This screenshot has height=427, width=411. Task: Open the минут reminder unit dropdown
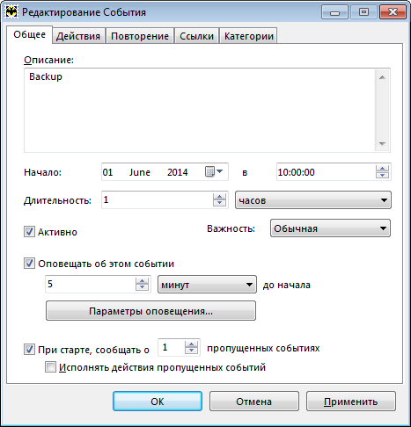coord(207,285)
